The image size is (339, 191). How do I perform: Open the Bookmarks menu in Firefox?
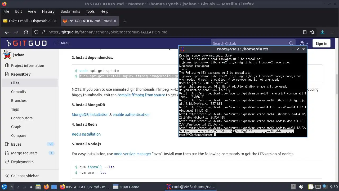pos(70,11)
